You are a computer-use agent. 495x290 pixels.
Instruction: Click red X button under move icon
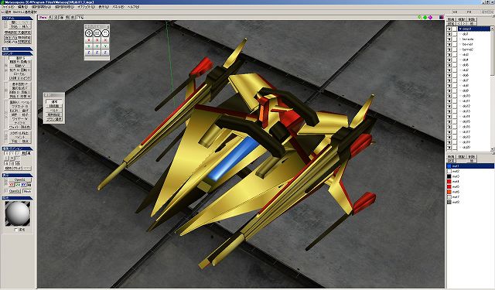point(89,40)
